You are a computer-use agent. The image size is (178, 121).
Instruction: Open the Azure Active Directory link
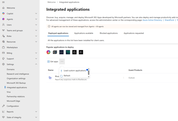pos(152,20)
